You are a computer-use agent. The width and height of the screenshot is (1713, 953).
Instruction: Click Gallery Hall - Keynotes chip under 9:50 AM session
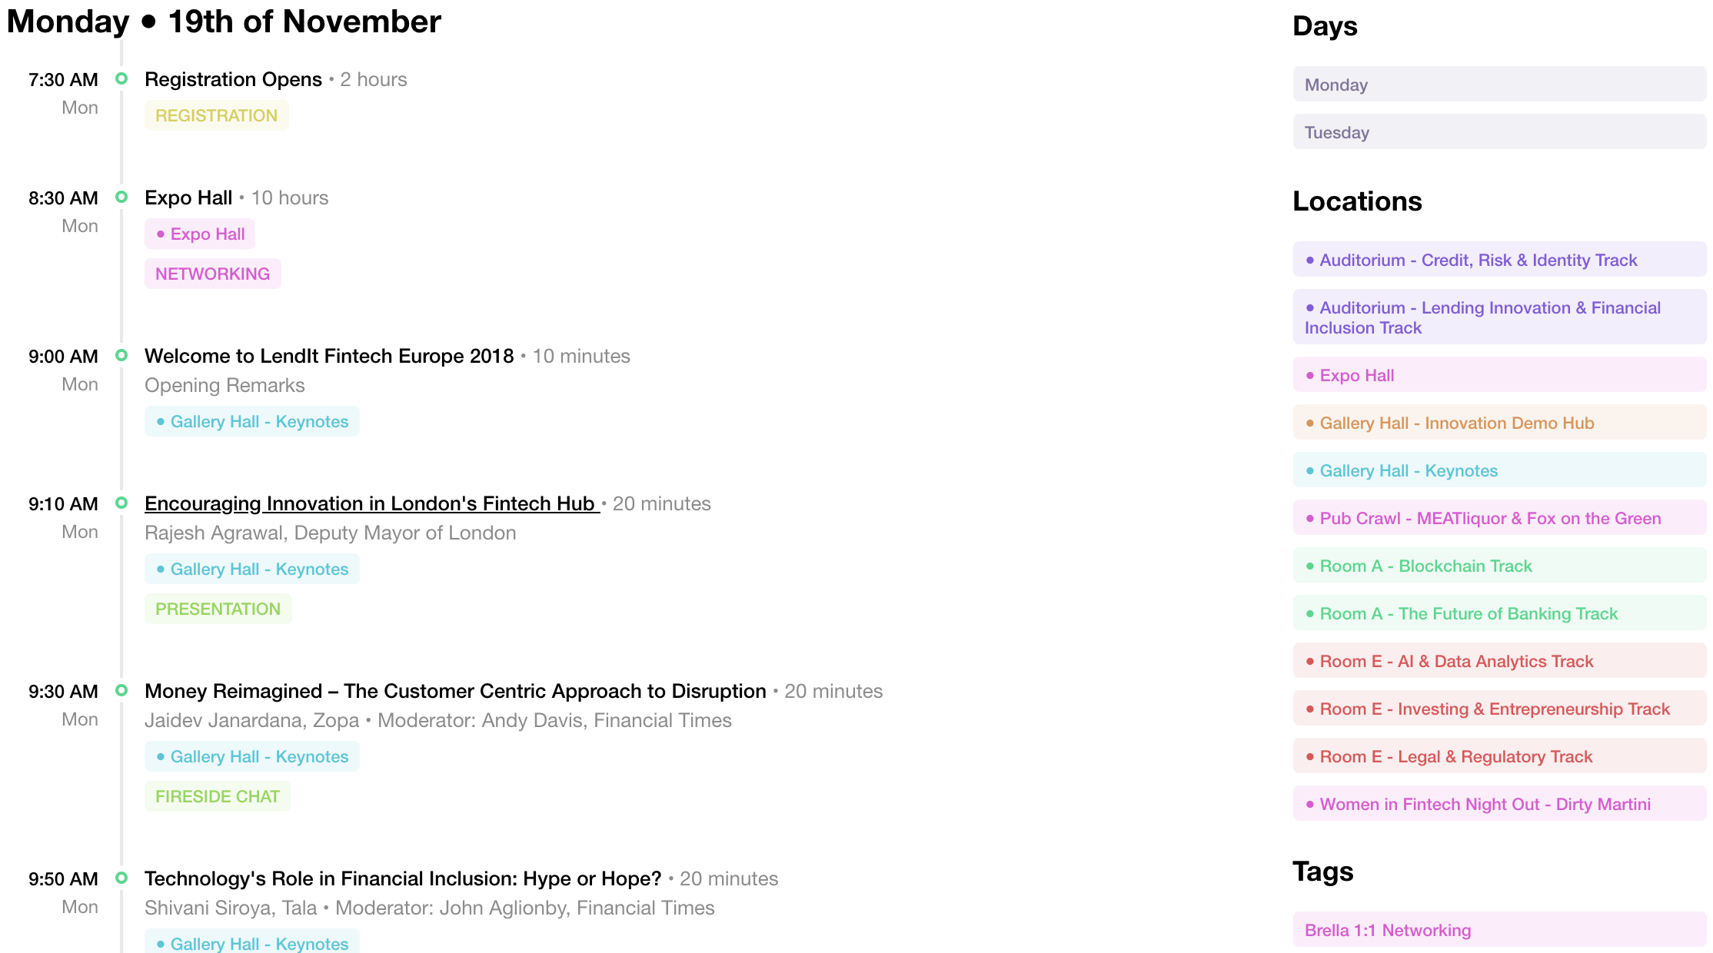252,942
